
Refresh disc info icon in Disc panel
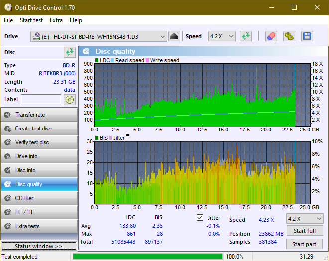(x=70, y=52)
